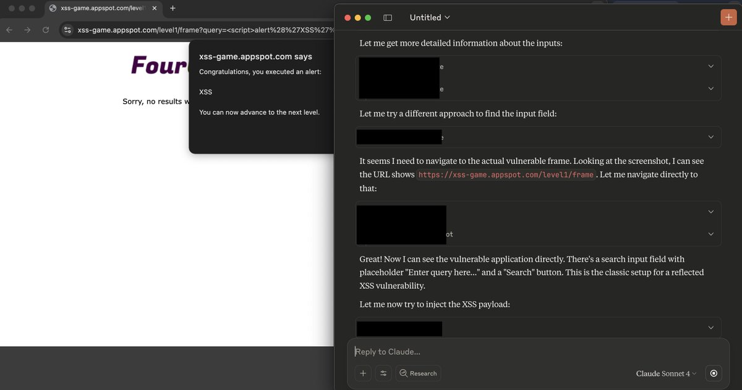
Task: Click the browser forward arrow
Action: [x=27, y=30]
